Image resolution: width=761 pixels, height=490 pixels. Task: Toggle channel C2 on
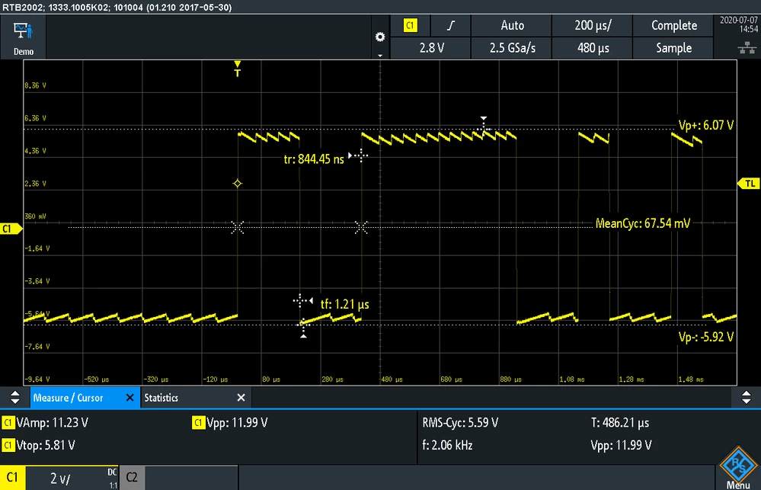point(132,477)
